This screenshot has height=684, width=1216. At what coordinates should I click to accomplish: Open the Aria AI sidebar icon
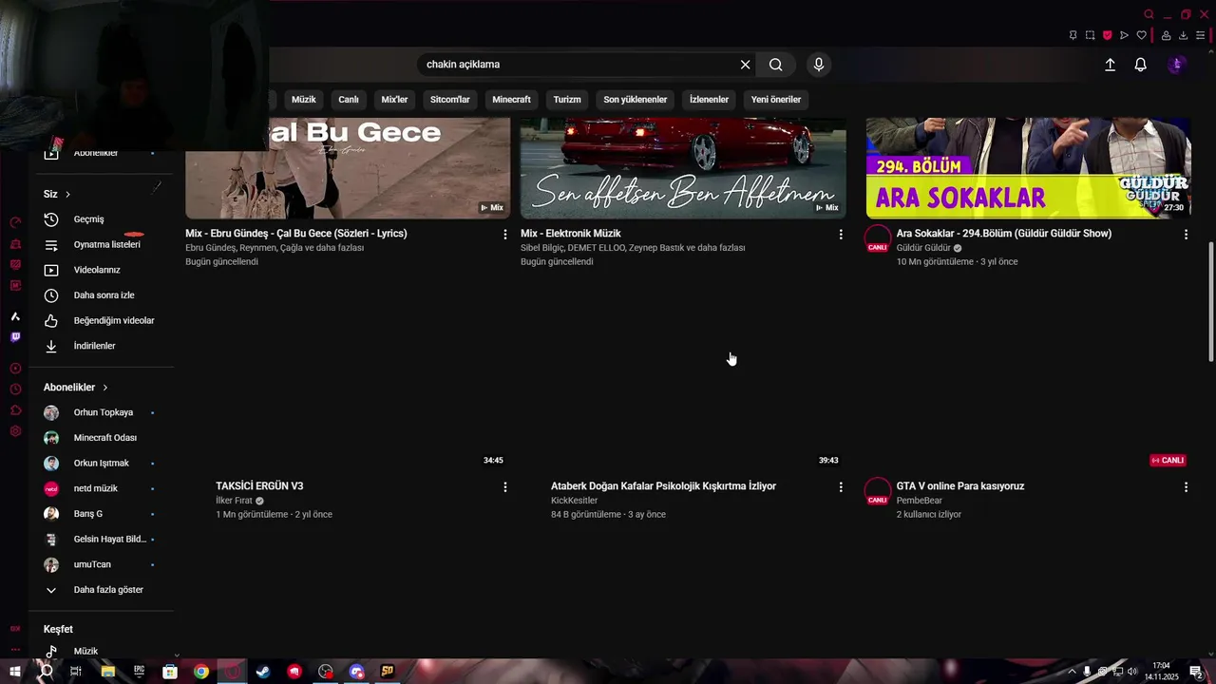point(15,316)
